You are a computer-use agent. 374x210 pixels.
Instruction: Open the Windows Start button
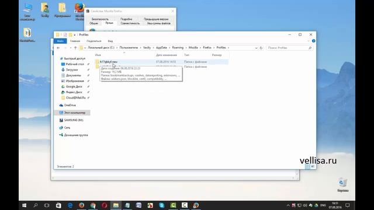click(24, 205)
